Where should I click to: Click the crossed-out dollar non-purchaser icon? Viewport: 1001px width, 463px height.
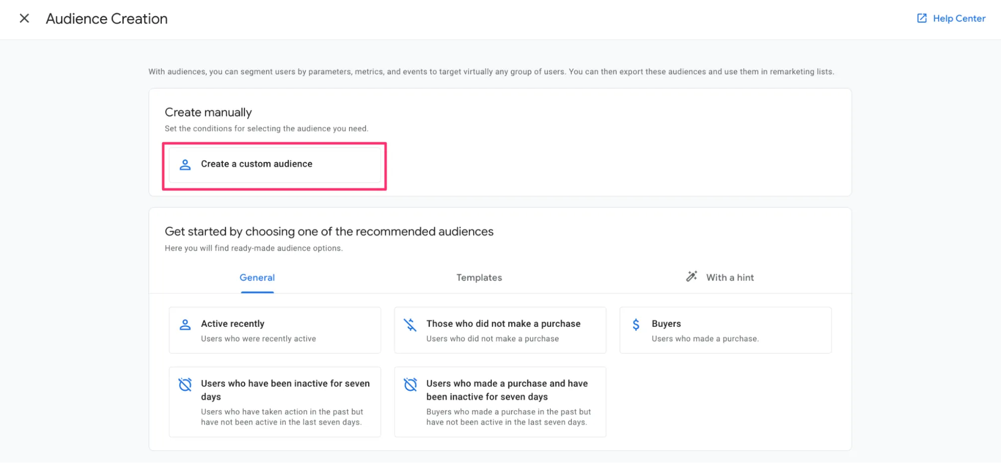pyautogui.click(x=410, y=325)
